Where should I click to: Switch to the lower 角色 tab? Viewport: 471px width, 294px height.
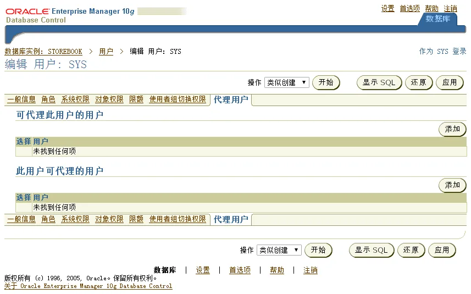[x=48, y=219]
